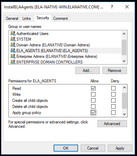
Task: Close the InstallELAAgents dialog
Action: click(127, 7)
